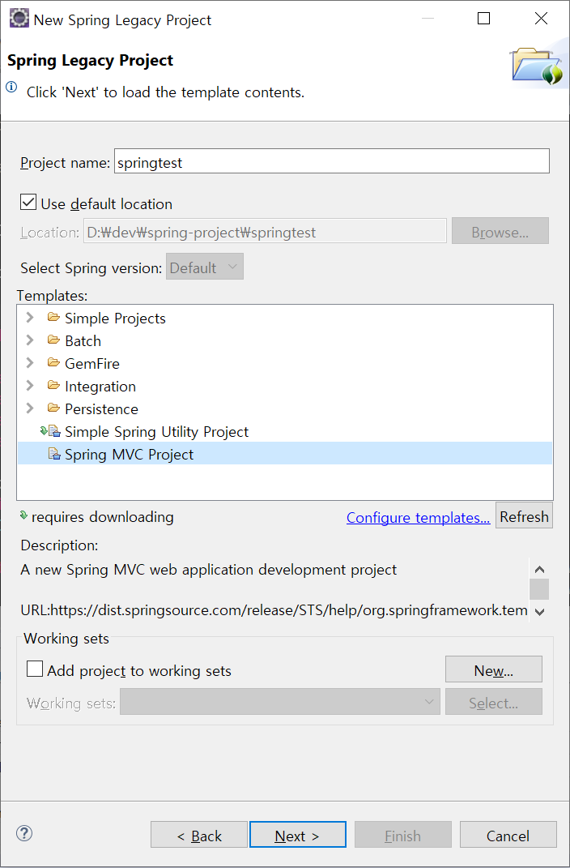Open help via the question mark icon
The height and width of the screenshot is (868, 570).
tap(24, 833)
